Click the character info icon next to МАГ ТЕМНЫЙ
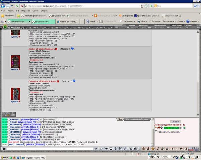 pyautogui.click(x=185, y=128)
